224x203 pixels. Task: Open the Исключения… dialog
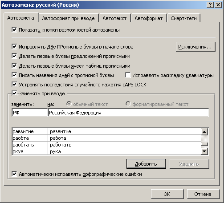tap(195, 47)
